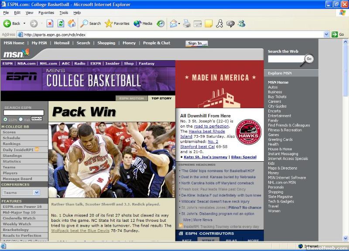Screen dimensions: 349x251
Task: Open the Mail envelope icon
Action: [x=173, y=24]
